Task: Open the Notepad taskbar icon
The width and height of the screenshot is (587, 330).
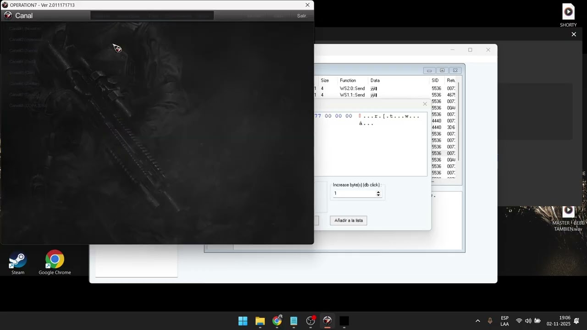Action: click(x=294, y=321)
